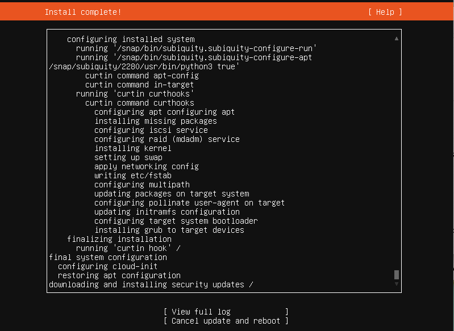Select Cancel update and reboot
Screen dimensions: 454x331
click(226, 321)
